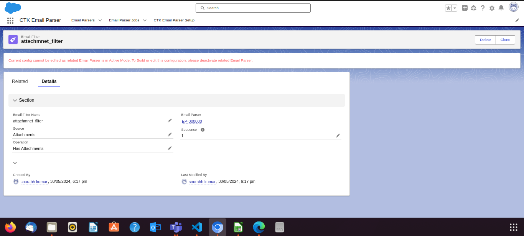
Task: Open the user profile avatar
Action: pyautogui.click(x=514, y=7)
